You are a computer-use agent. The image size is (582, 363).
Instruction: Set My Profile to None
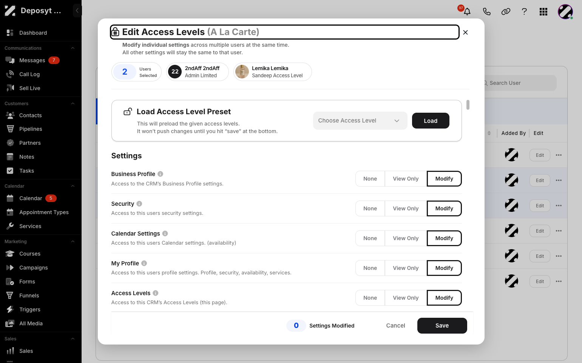point(370,268)
